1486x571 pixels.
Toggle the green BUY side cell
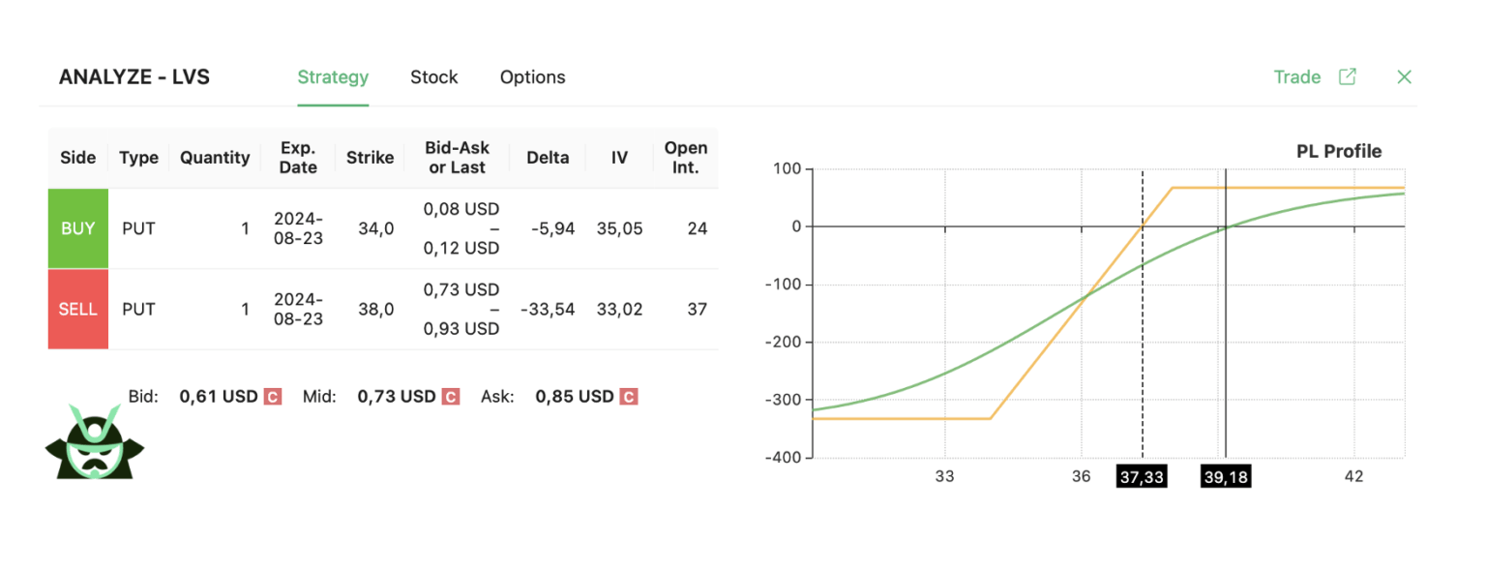[x=78, y=229]
